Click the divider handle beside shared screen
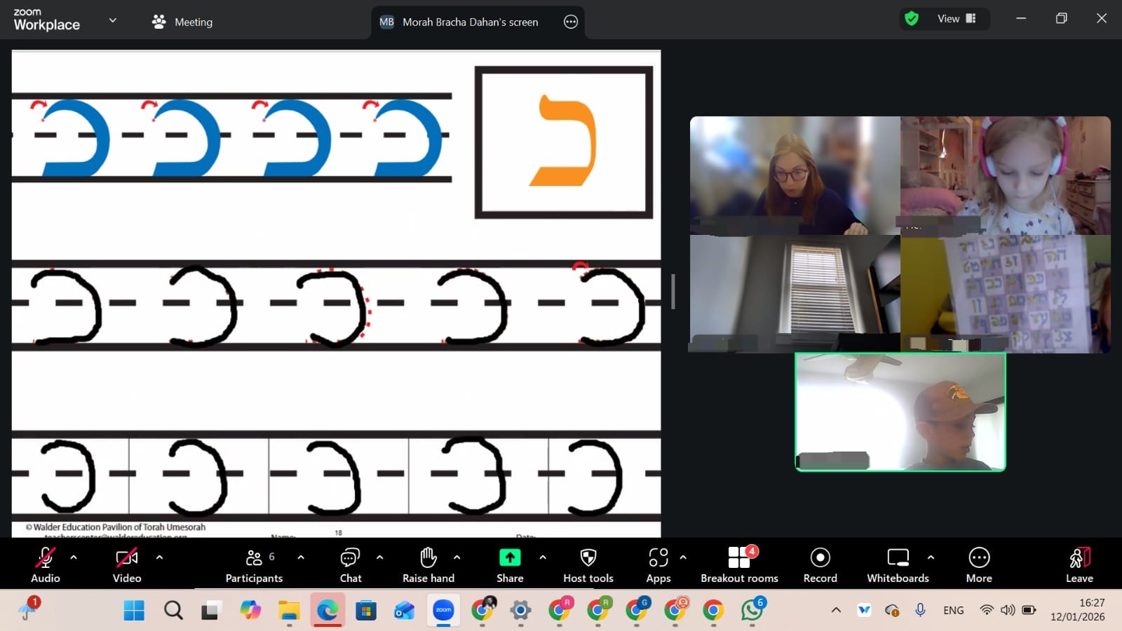1122x631 pixels. (673, 291)
